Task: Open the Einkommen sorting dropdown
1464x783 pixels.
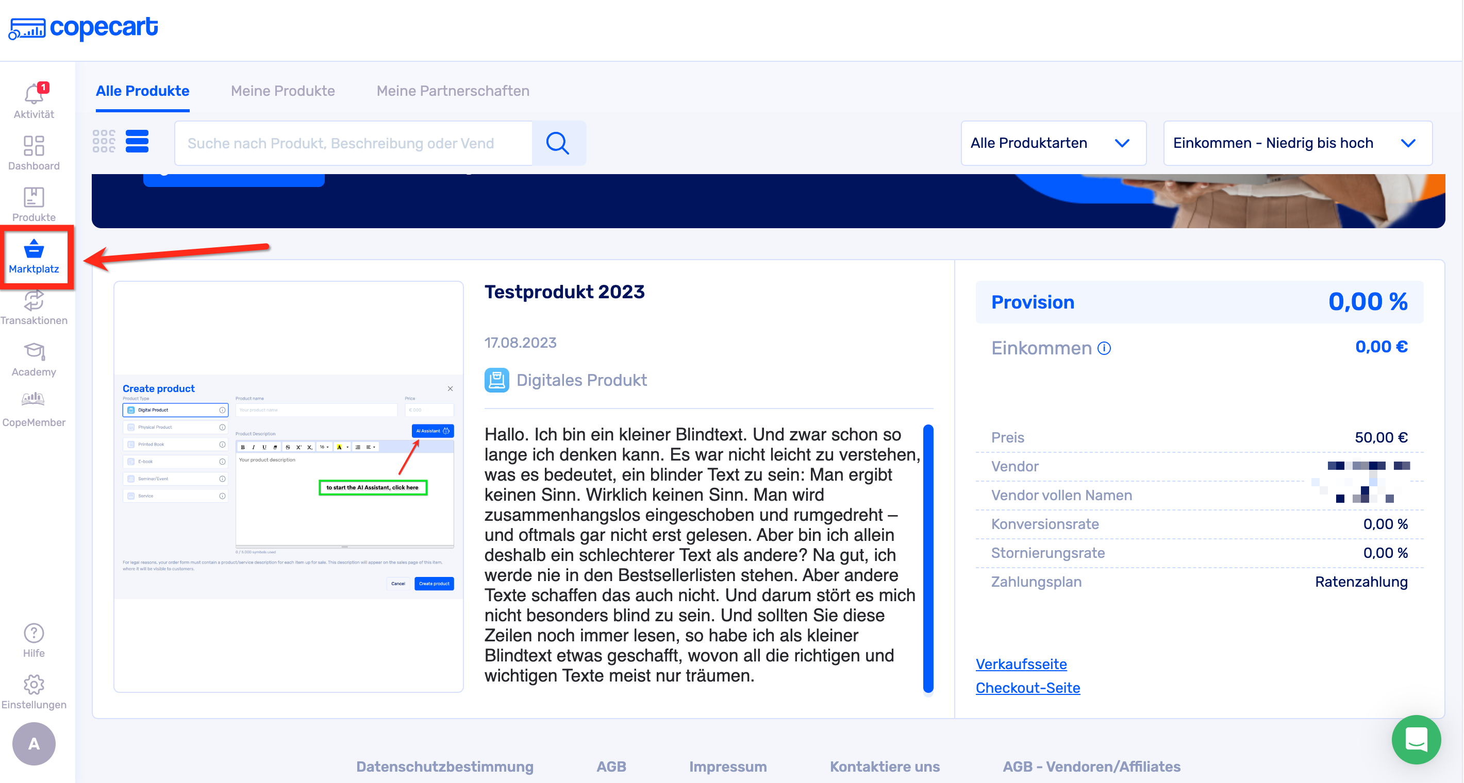Action: tap(1297, 143)
